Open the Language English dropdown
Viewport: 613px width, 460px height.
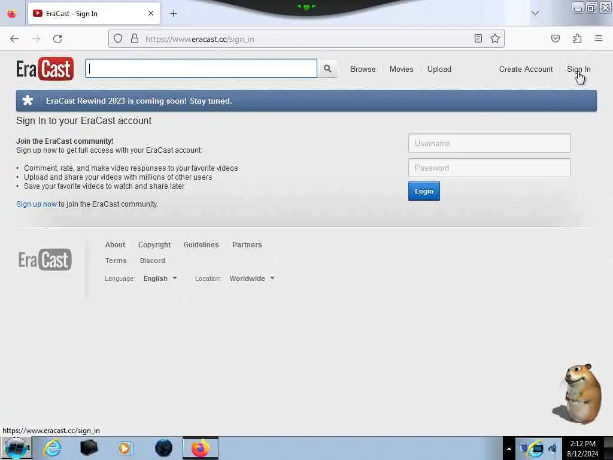click(x=160, y=279)
